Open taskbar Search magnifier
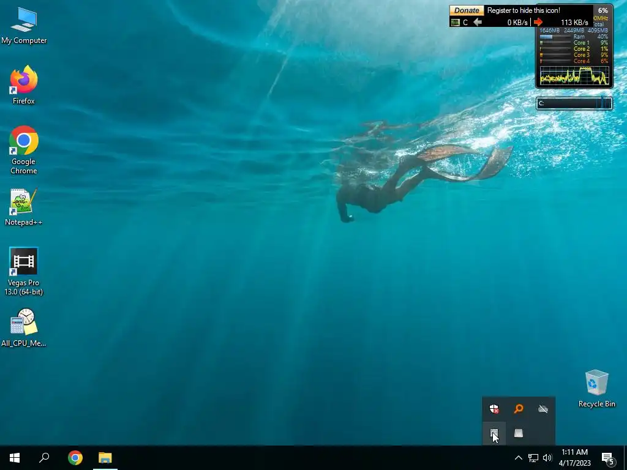The height and width of the screenshot is (470, 627). tap(44, 458)
